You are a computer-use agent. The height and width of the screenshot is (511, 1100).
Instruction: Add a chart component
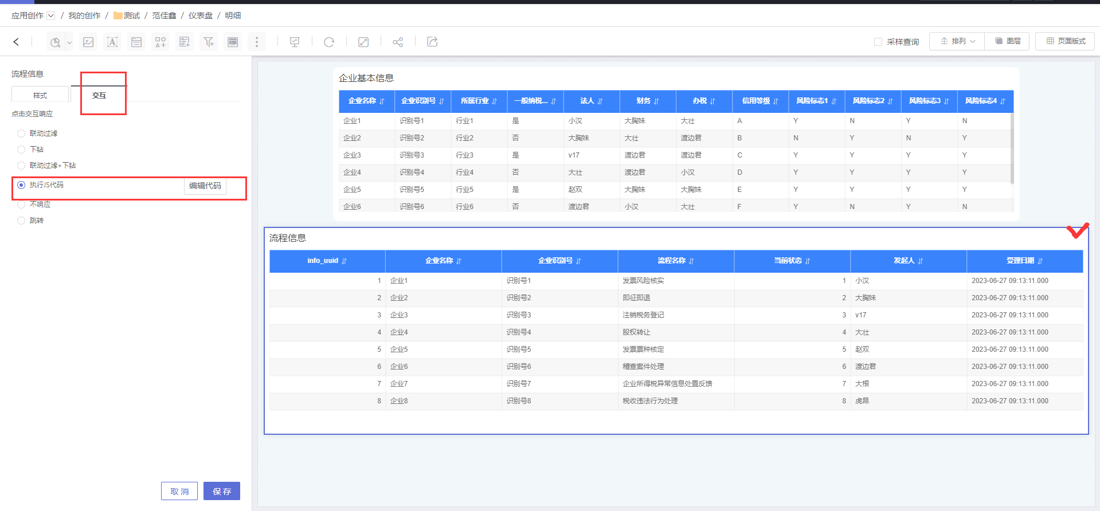pyautogui.click(x=55, y=42)
